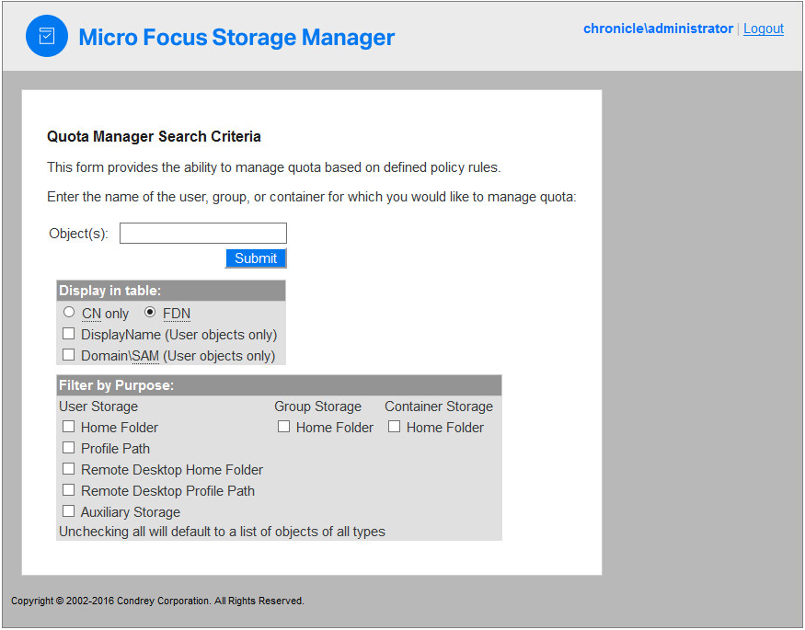Click the Micro Focus Storage Manager title
Screen dimensions: 805x630
(x=236, y=38)
